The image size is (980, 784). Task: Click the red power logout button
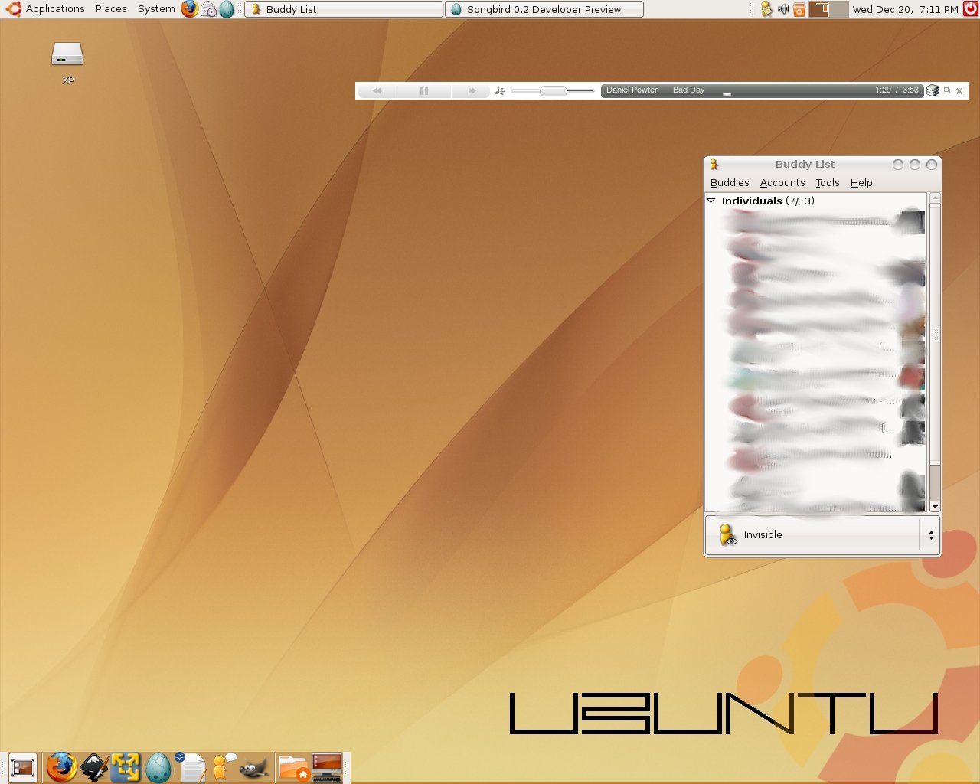[970, 9]
